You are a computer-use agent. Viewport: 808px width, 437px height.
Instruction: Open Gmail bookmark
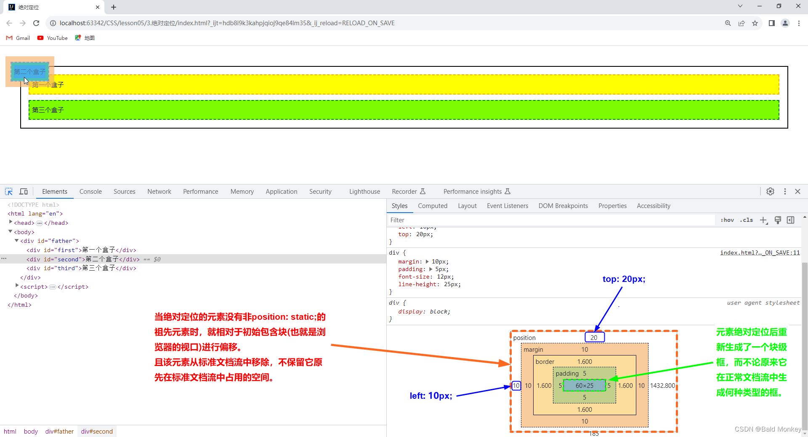(x=18, y=38)
